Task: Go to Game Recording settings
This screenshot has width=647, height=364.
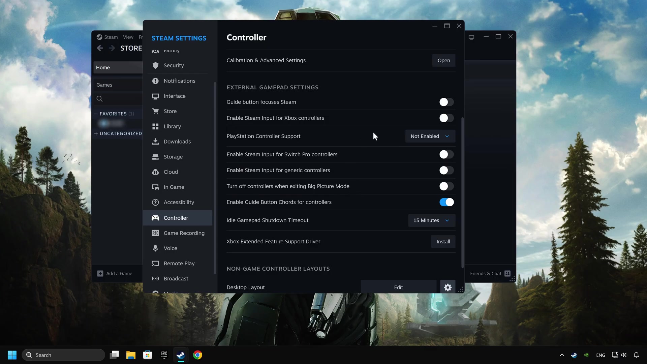Action: (x=178, y=233)
